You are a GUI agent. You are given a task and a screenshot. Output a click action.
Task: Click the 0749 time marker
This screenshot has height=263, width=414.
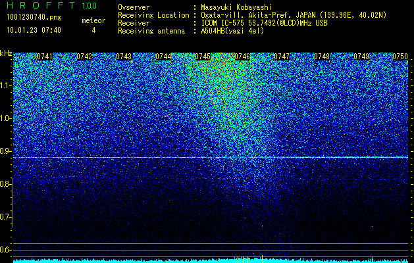click(361, 57)
